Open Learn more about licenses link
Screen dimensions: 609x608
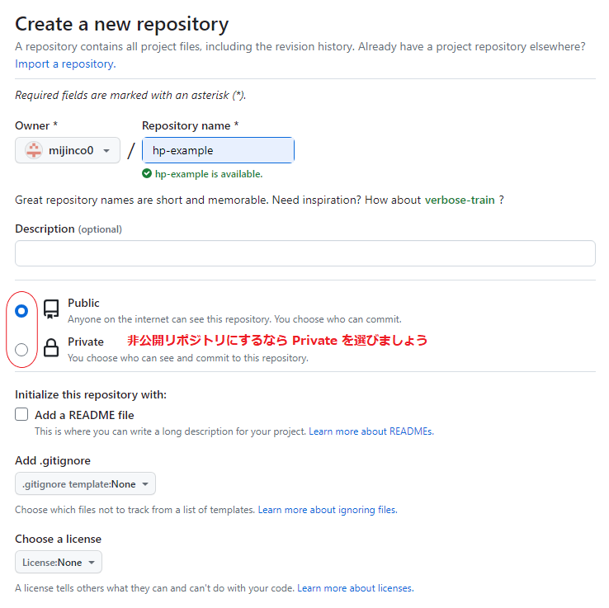click(x=355, y=588)
